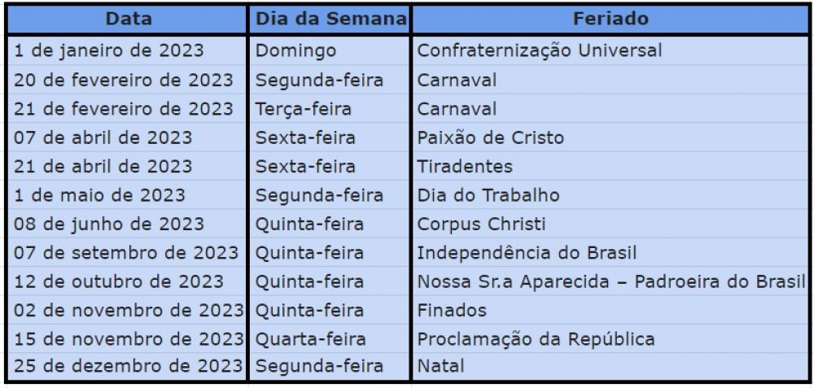Click the "08 de junho de 2023" date
This screenshot has width=814, height=388.
pyautogui.click(x=108, y=224)
